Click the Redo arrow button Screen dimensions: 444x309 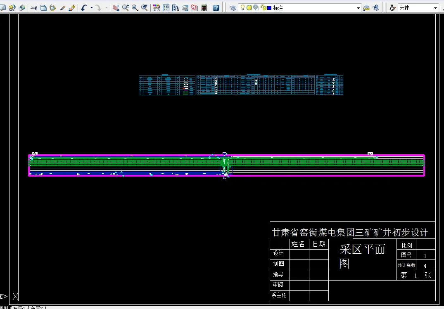(x=99, y=7)
